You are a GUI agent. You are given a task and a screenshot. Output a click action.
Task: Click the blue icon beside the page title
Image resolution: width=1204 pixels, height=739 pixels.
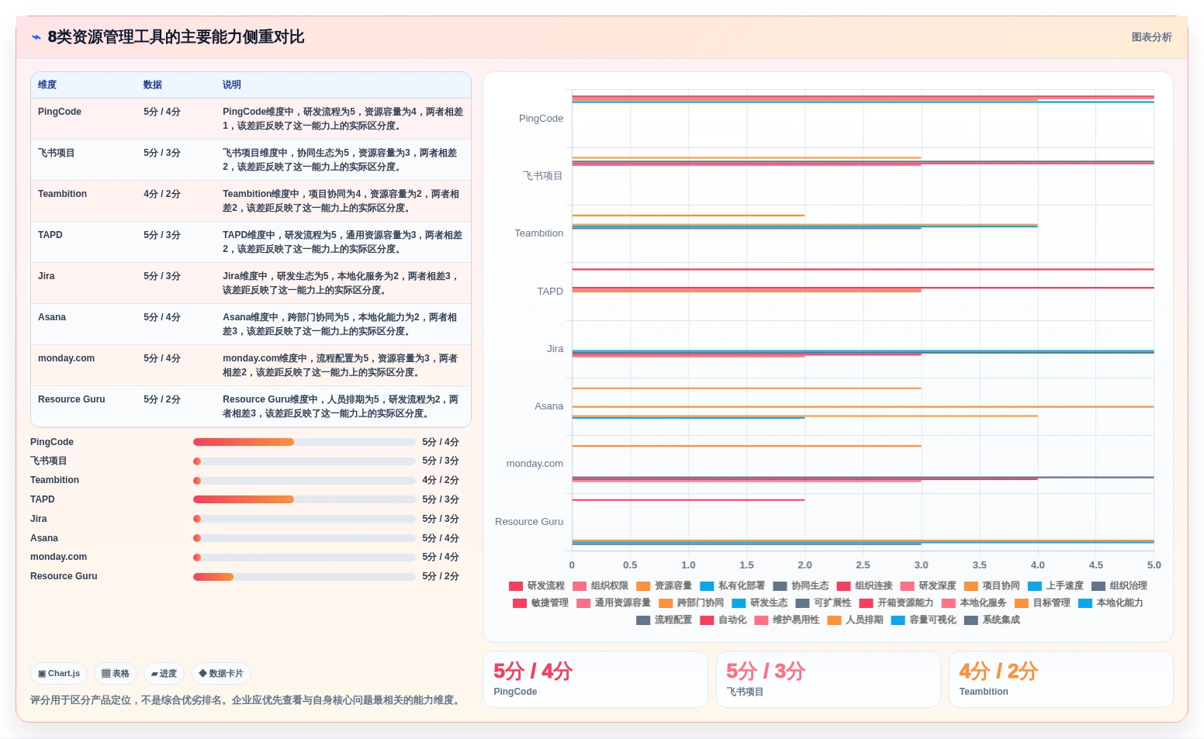[36, 37]
